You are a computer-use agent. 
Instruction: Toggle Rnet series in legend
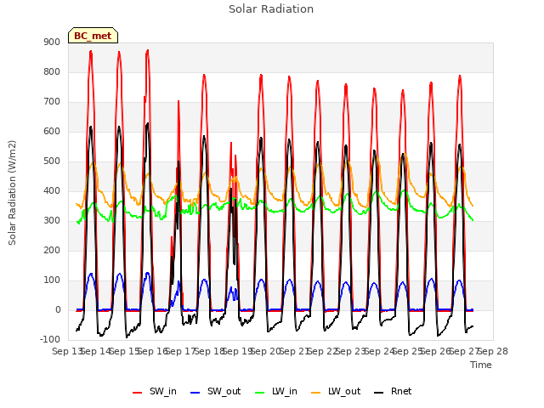click(393, 391)
